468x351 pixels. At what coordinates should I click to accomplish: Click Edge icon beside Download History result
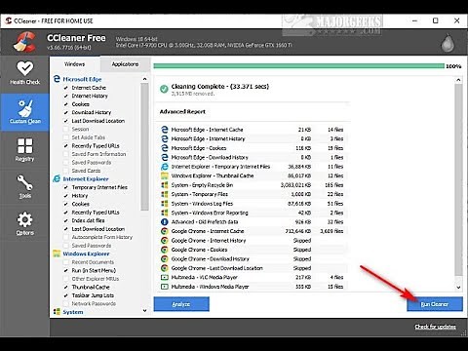[x=165, y=157]
